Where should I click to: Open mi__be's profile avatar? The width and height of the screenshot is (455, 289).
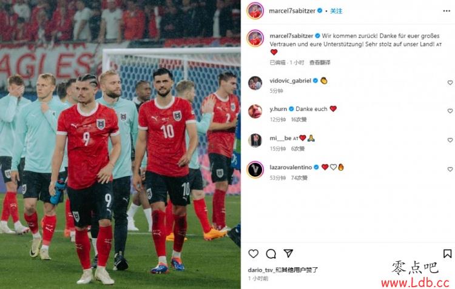[255, 141]
